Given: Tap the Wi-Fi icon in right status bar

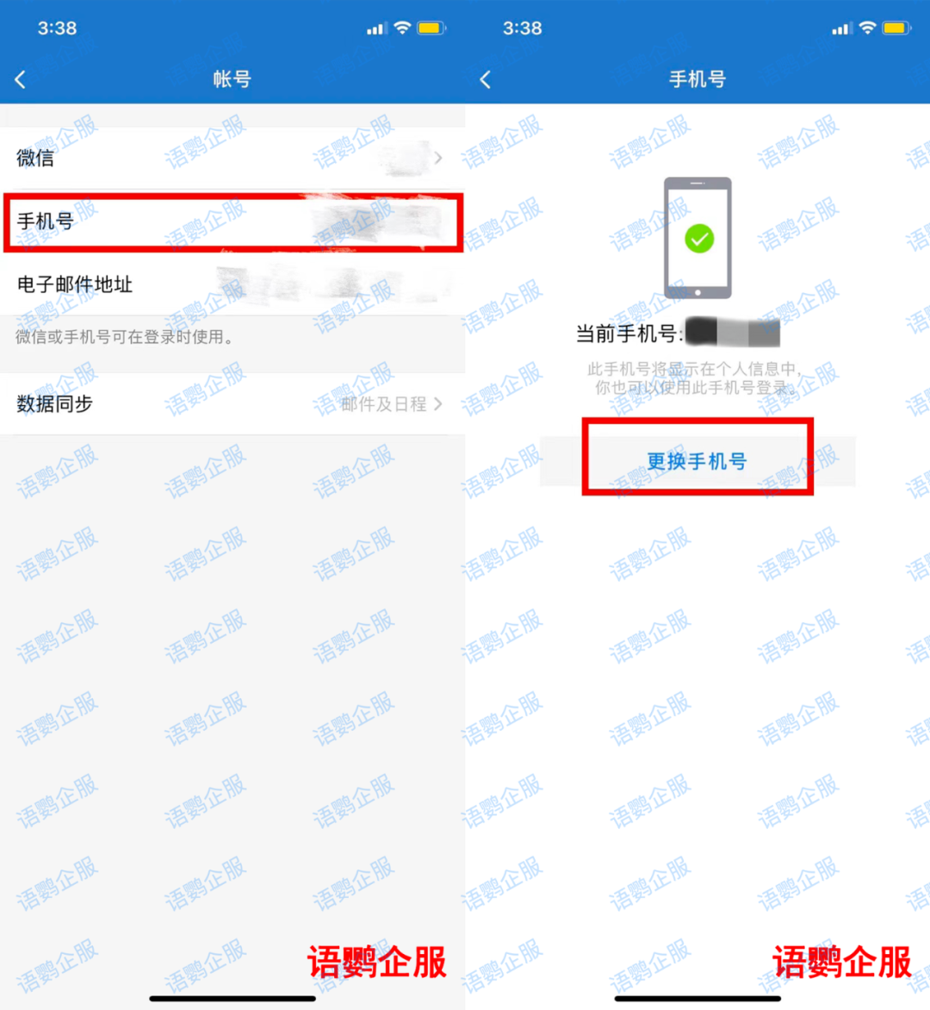Looking at the screenshot, I should click(868, 28).
